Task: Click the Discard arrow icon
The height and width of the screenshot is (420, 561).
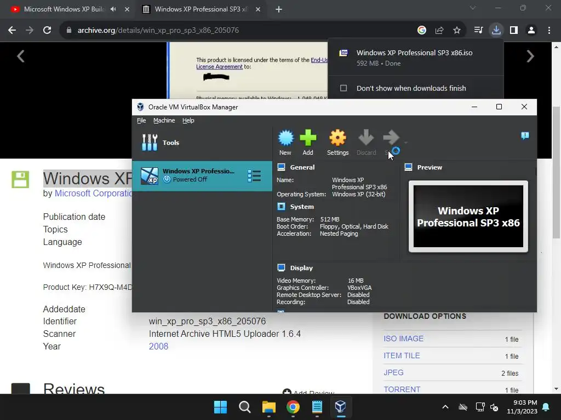Action: click(x=366, y=138)
